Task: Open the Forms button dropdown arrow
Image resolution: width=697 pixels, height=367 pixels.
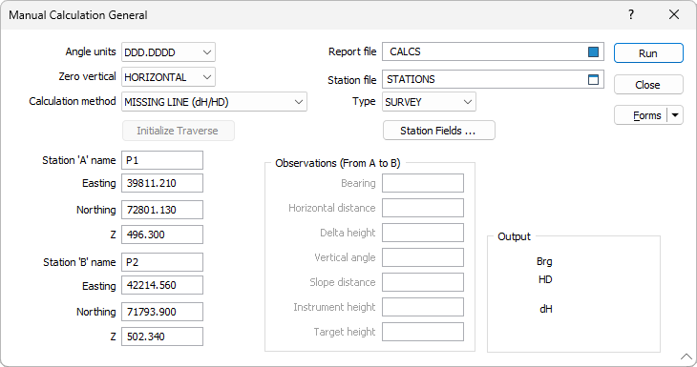Action: 675,115
